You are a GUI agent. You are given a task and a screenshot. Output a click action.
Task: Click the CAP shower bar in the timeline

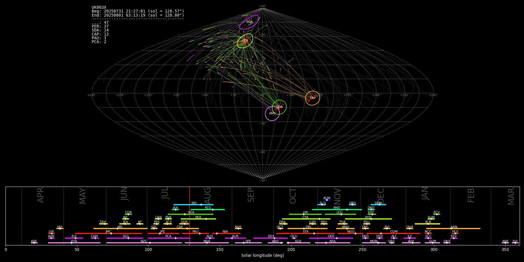pyautogui.click(x=180, y=229)
